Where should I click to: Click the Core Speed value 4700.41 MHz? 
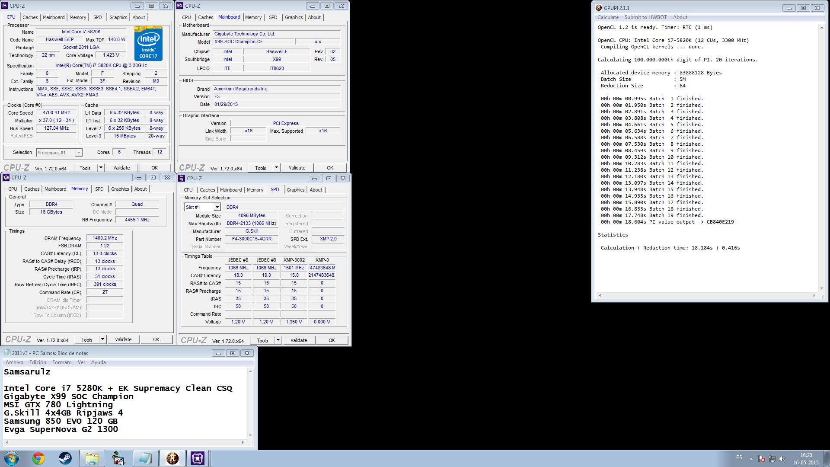(56, 112)
